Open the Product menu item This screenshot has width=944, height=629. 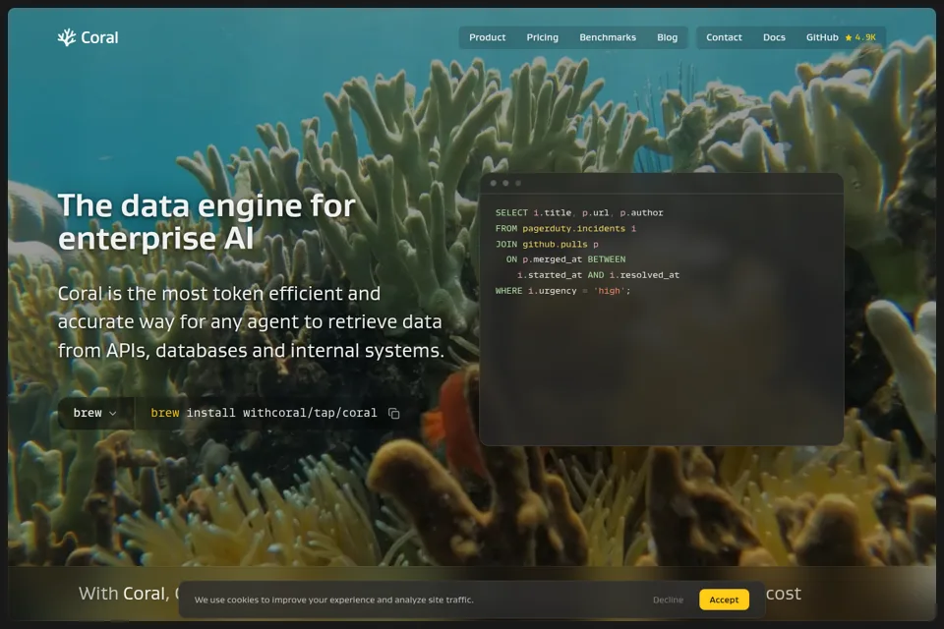tap(487, 37)
